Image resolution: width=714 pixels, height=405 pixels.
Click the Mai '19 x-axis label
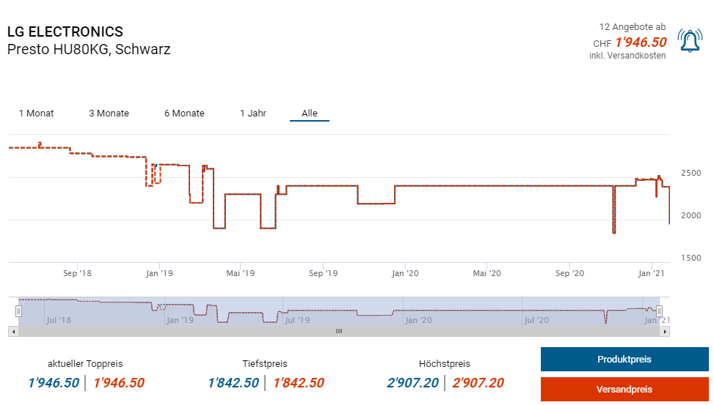(x=241, y=273)
